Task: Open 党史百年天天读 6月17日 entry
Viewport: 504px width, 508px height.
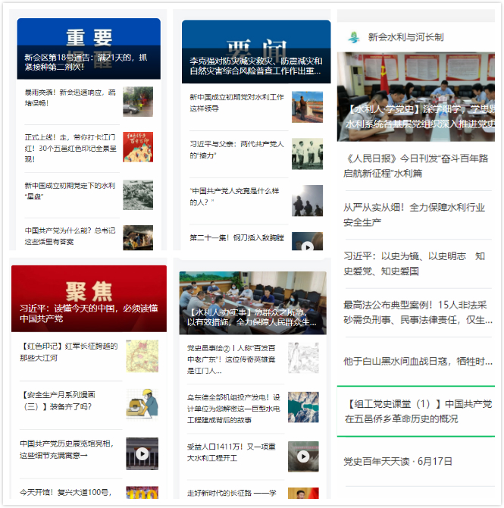Action: pyautogui.click(x=398, y=461)
